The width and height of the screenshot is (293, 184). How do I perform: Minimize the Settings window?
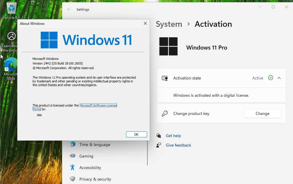click(x=260, y=7)
